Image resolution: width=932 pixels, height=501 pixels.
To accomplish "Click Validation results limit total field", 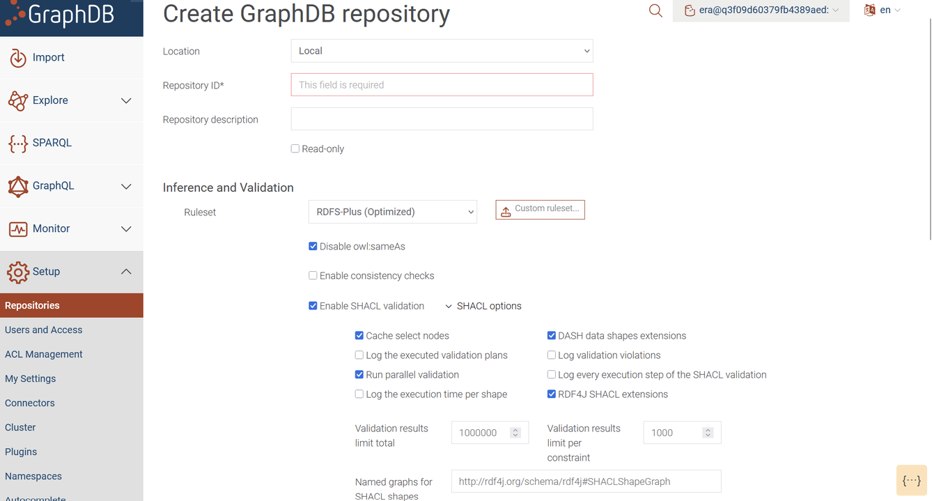I will click(490, 433).
